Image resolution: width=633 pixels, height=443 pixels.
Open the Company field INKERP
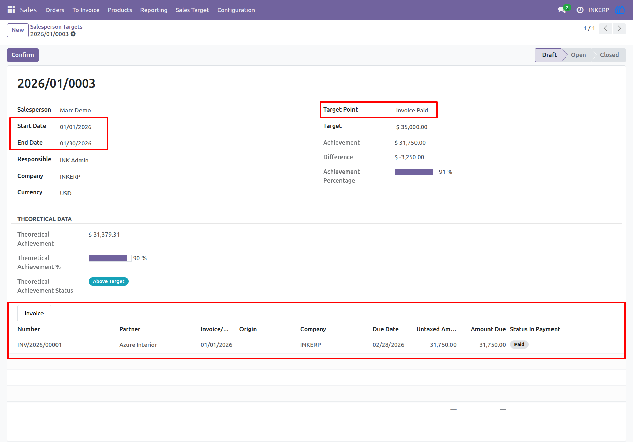click(70, 177)
